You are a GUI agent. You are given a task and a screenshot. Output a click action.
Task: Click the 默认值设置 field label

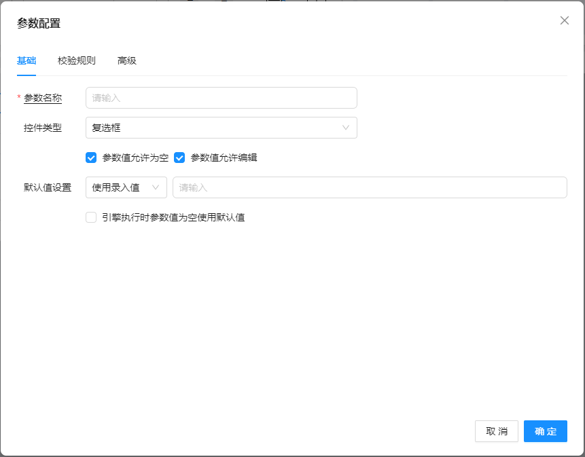tap(48, 187)
